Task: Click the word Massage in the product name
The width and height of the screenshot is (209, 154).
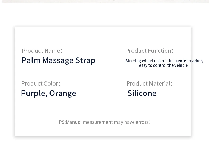Action: (x=58, y=60)
